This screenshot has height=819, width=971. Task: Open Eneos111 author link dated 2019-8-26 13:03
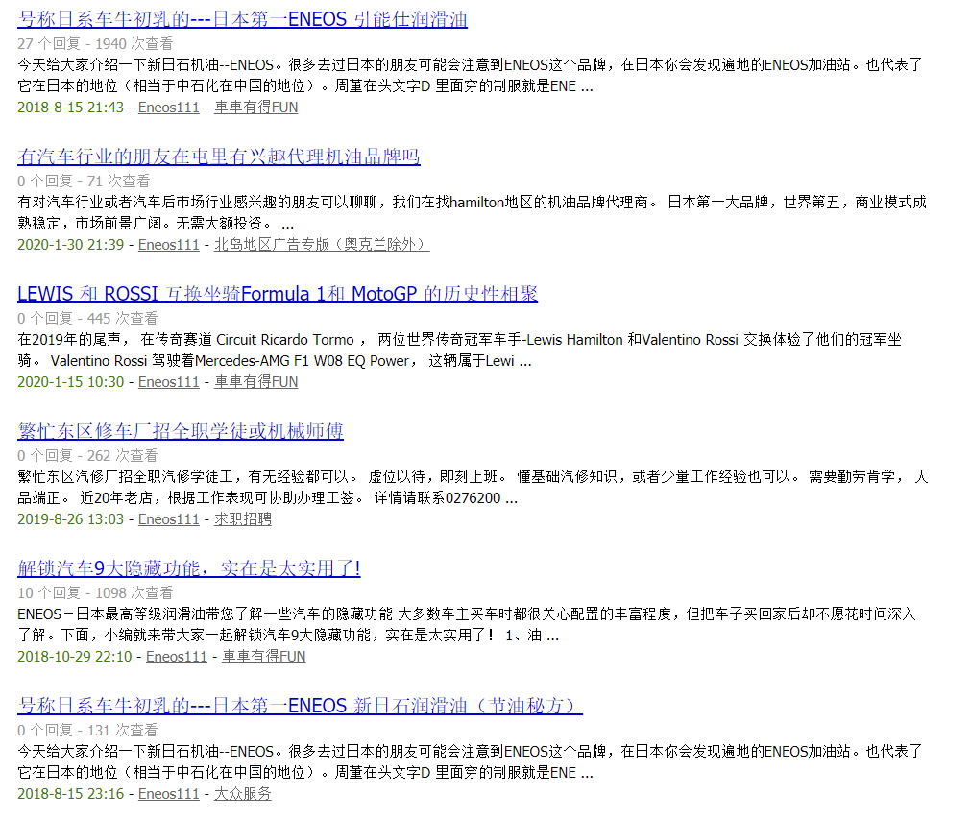click(x=168, y=519)
